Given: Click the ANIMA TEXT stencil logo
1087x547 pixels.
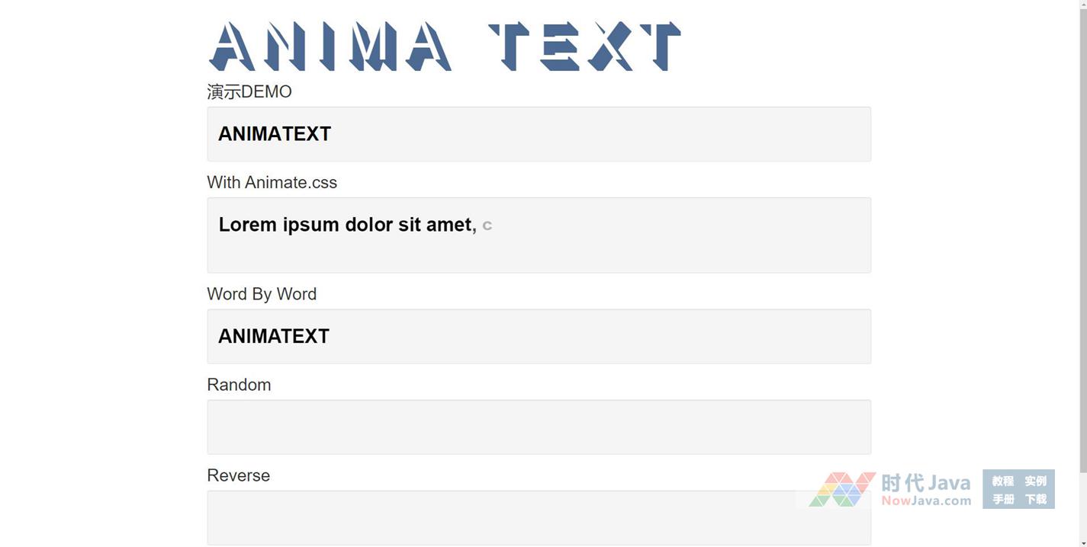Looking at the screenshot, I should (x=444, y=46).
